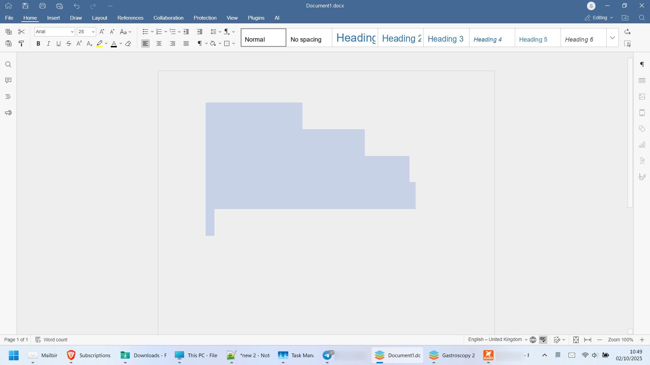Click the Strikethrough icon
Viewport: 650px width, 365px height.
[x=69, y=44]
